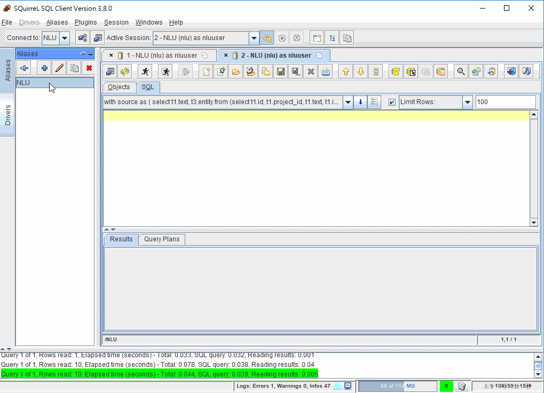
Task: Open the Session menu
Action: click(116, 22)
